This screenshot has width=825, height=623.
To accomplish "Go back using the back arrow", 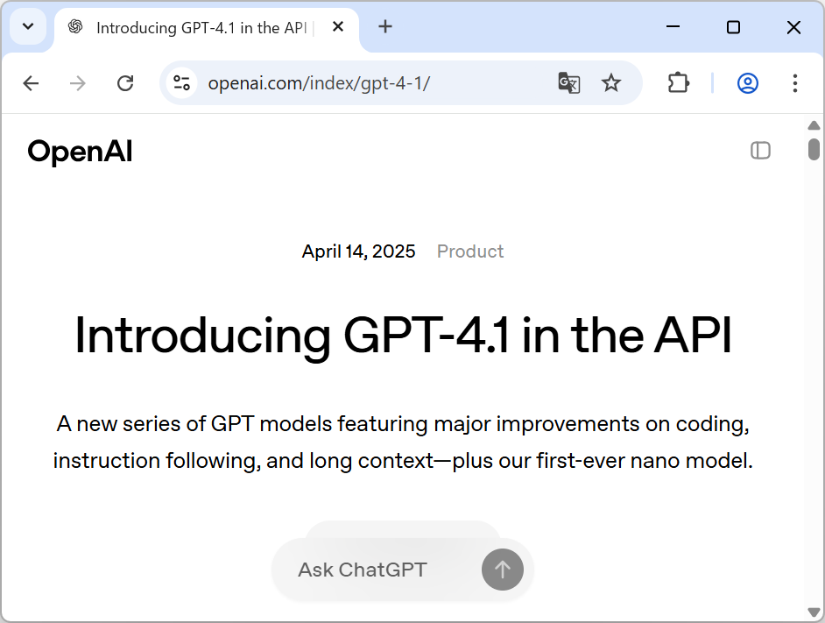I will [x=31, y=82].
